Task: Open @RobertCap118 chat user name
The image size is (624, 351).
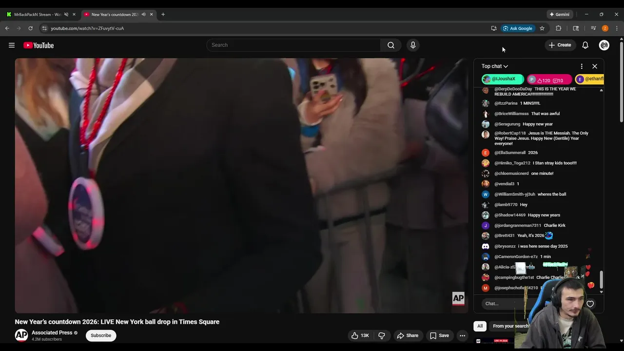Action: pyautogui.click(x=510, y=133)
